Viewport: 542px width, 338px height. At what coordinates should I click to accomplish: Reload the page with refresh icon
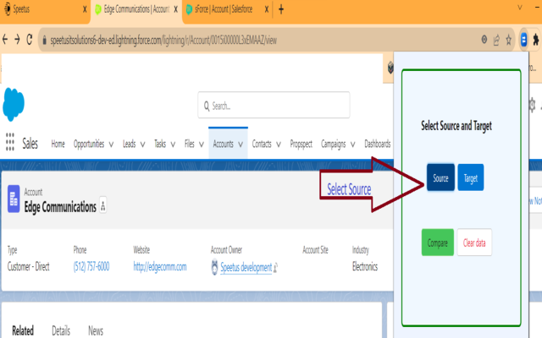coord(30,40)
